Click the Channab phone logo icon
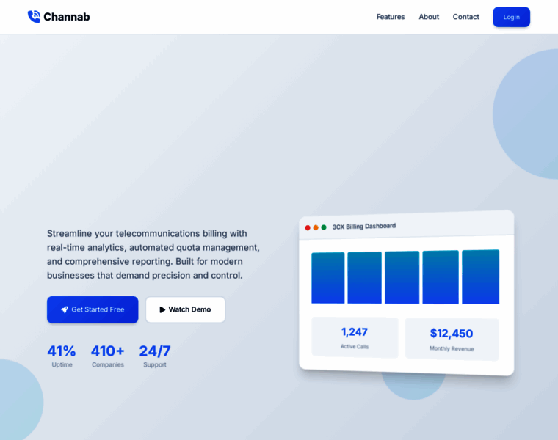The image size is (558, 440). pos(35,17)
